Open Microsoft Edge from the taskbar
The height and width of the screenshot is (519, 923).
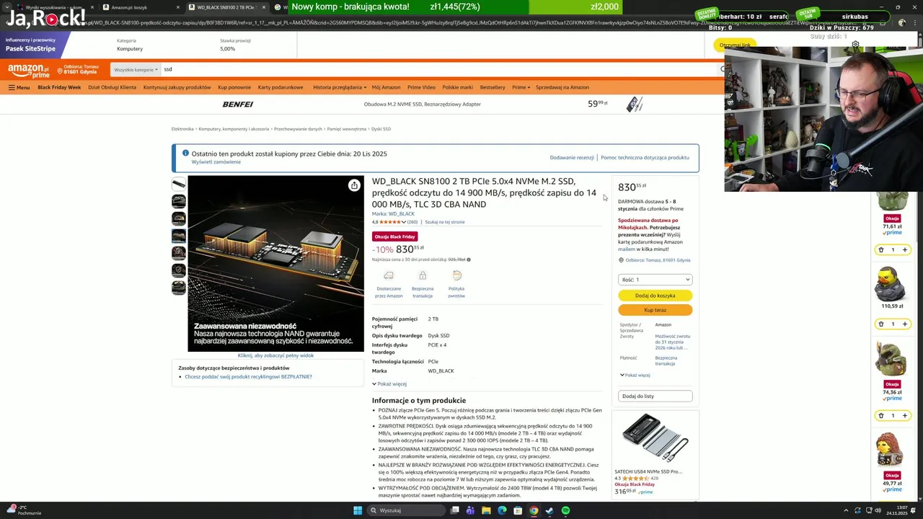pos(502,510)
